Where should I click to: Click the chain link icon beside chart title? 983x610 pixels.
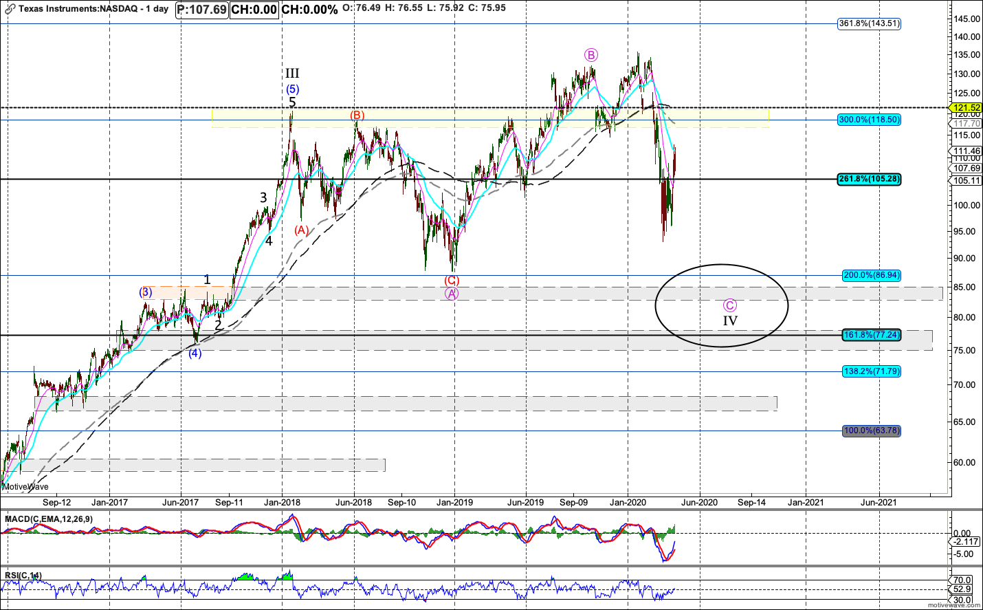coord(10,9)
